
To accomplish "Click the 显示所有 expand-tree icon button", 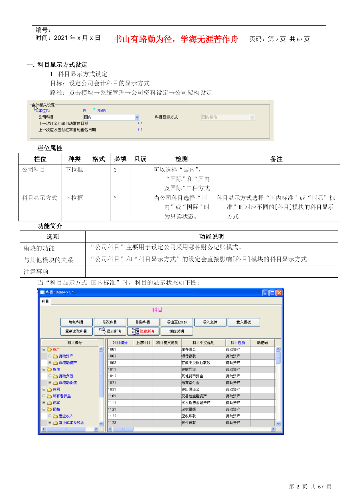I will tap(110, 331).
